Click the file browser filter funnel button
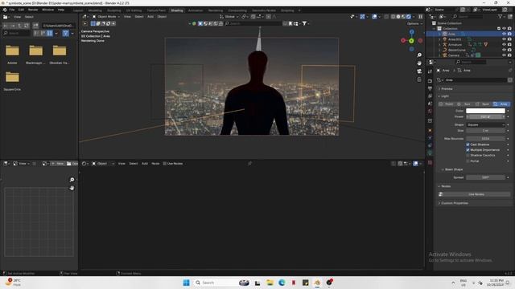Screen dimensions: 515x289 click(66, 33)
